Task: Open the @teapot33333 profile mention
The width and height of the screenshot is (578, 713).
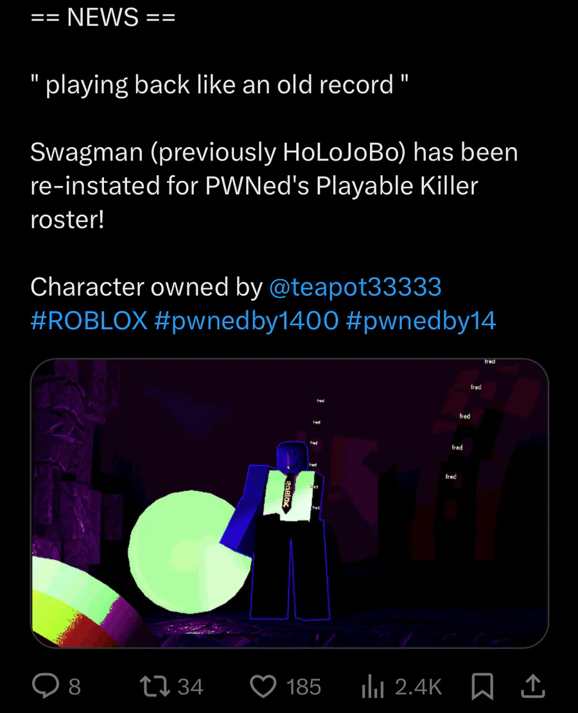Action: pos(355,287)
